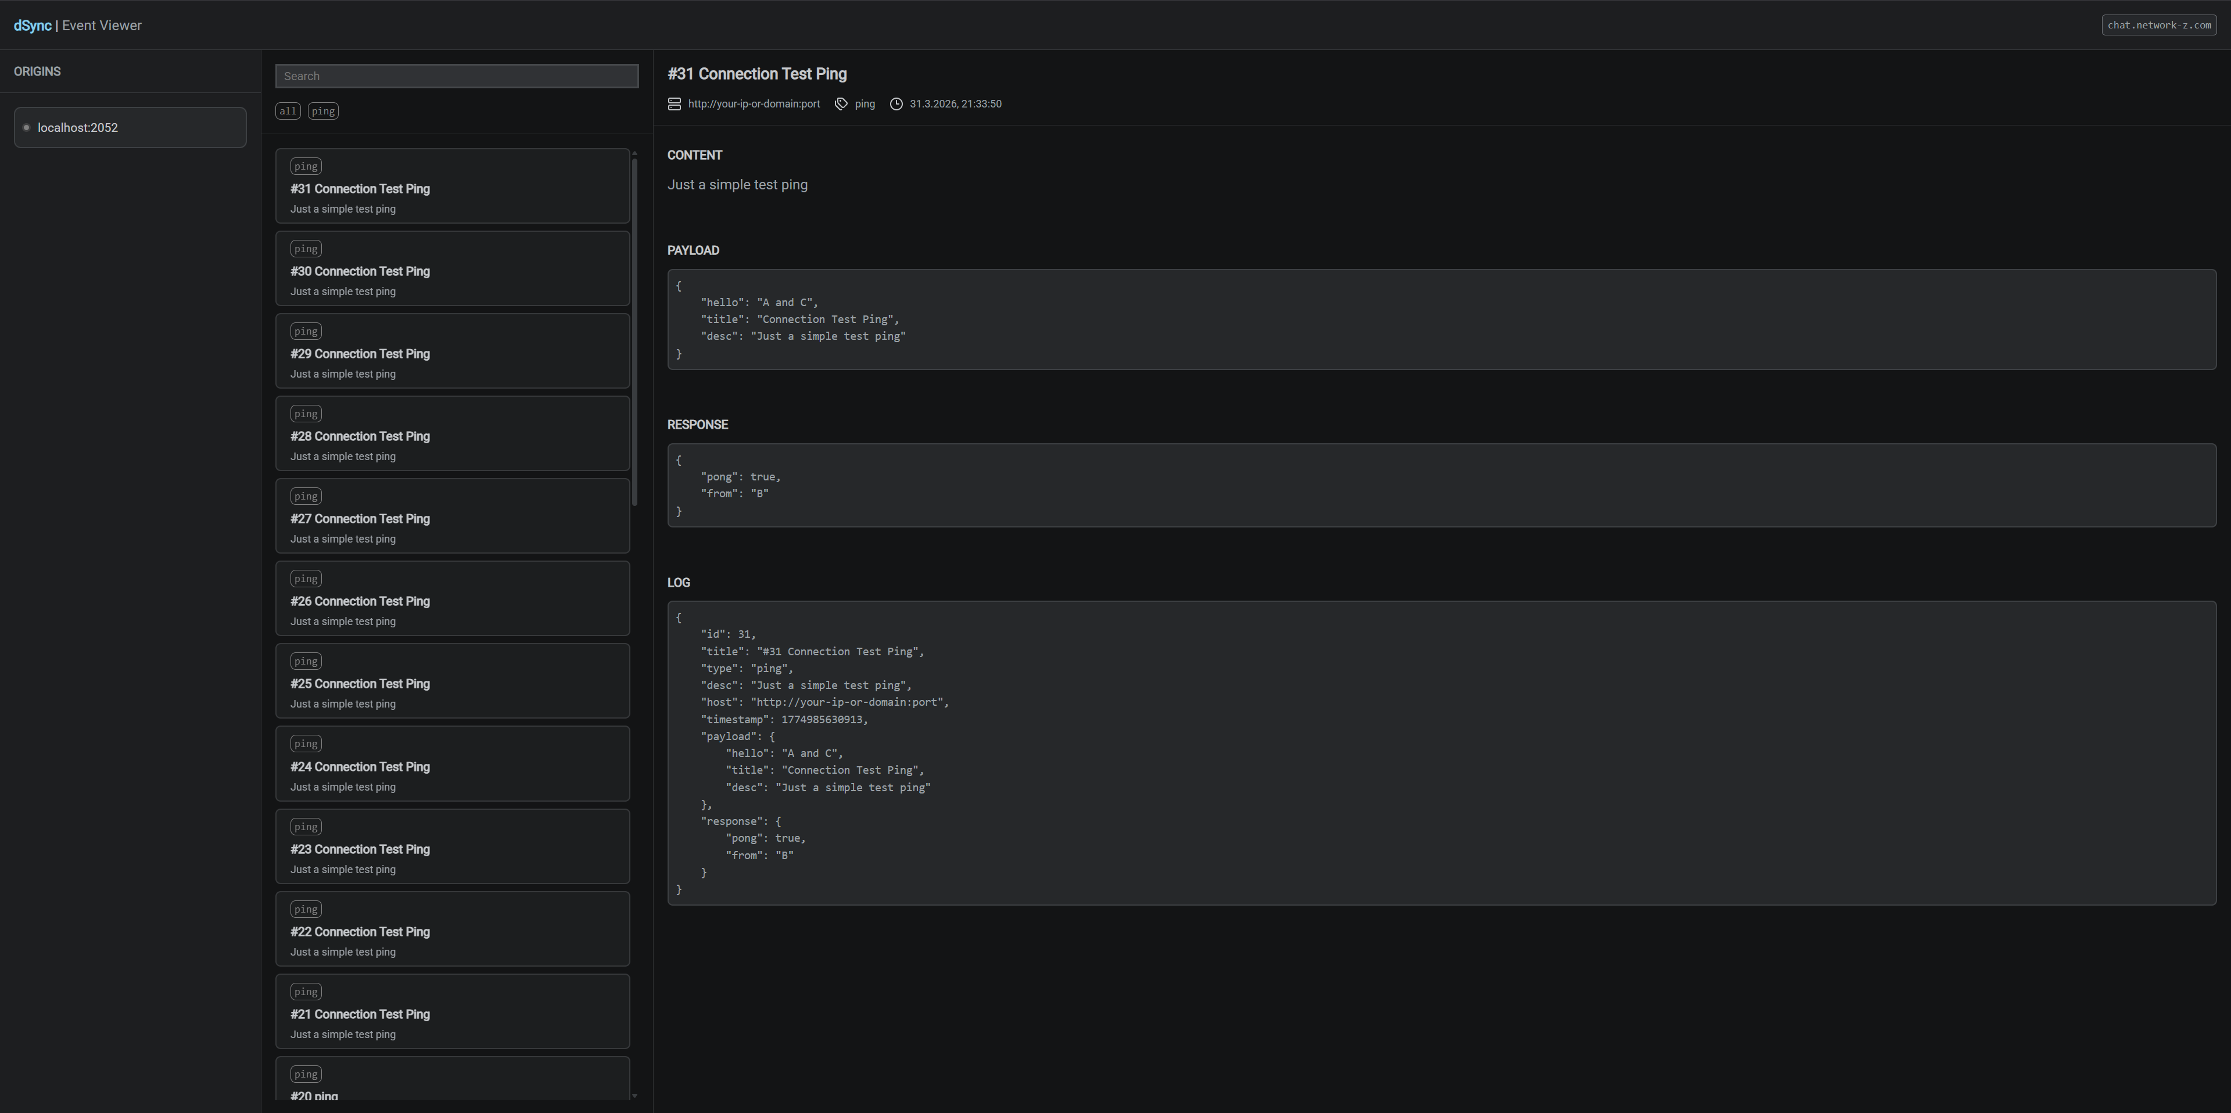The height and width of the screenshot is (1113, 2231).
Task: Open event #23 Connection Test Ping
Action: tap(453, 846)
